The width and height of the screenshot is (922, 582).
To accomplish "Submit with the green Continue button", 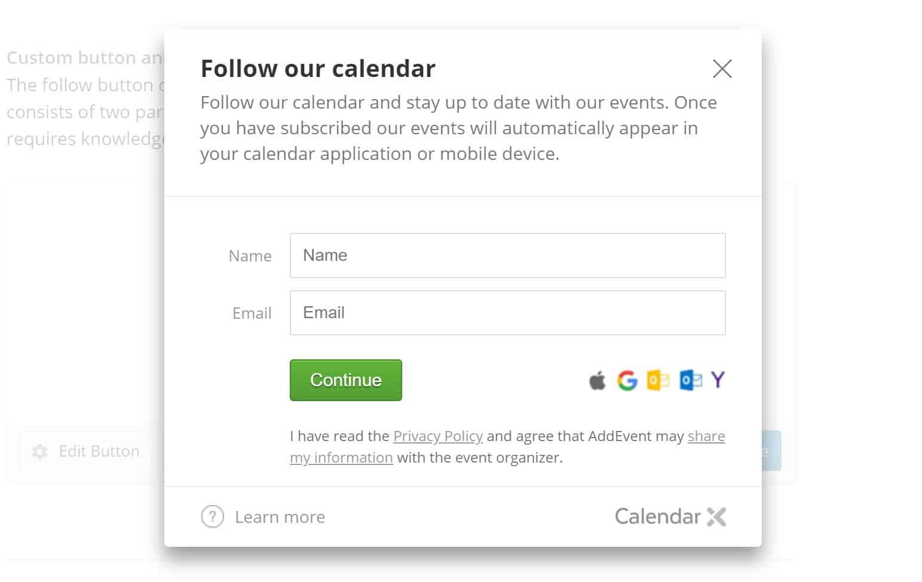I will 345,380.
